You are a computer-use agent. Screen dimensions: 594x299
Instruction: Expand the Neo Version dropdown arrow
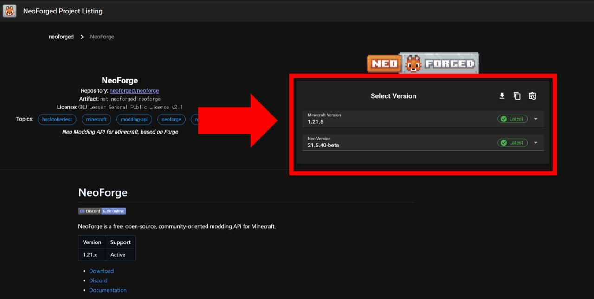(x=536, y=143)
